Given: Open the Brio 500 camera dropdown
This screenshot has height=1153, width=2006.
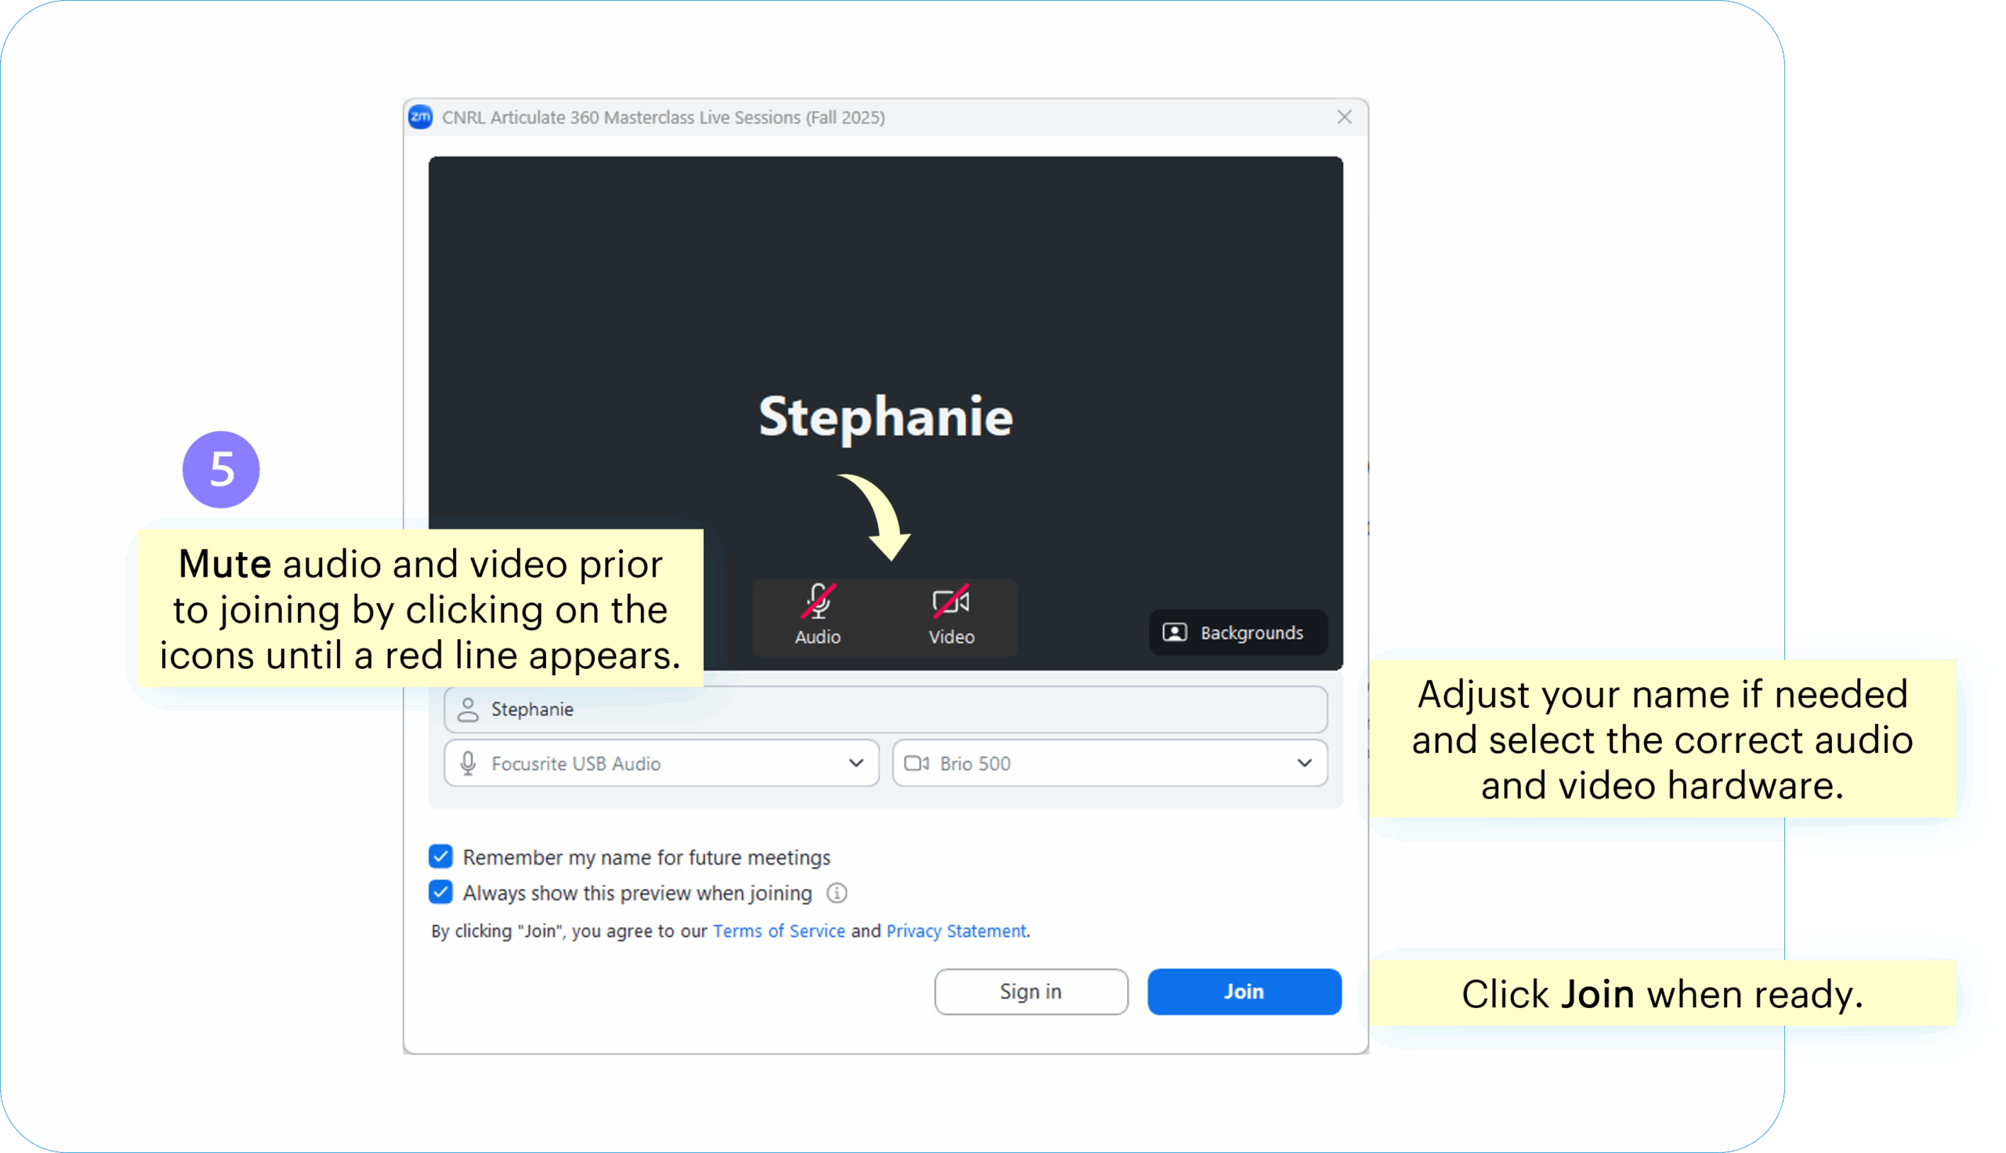Looking at the screenshot, I should tap(1110, 763).
